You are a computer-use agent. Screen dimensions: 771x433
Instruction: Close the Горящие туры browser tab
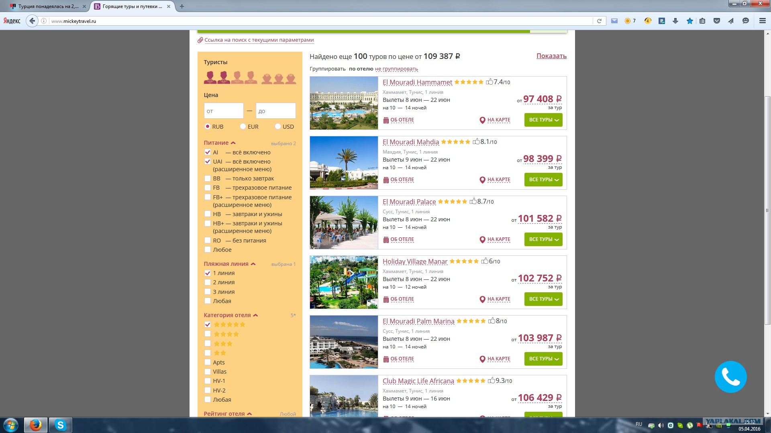click(169, 6)
